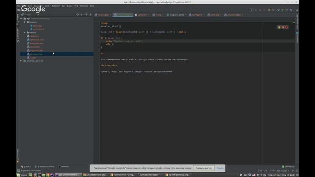
Task: Select migration.php in project tree
Action: [x=36, y=50]
